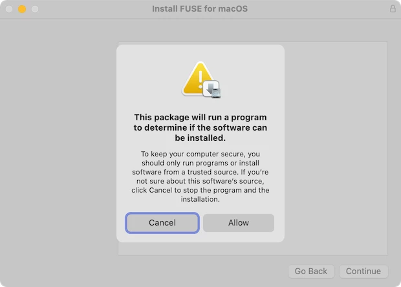The height and width of the screenshot is (287, 401).
Task: Allow the package to run its program
Action: coord(239,223)
